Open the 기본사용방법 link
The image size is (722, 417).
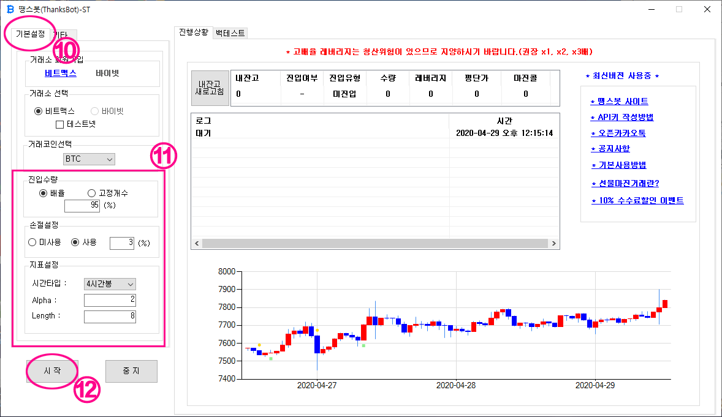(x=619, y=165)
